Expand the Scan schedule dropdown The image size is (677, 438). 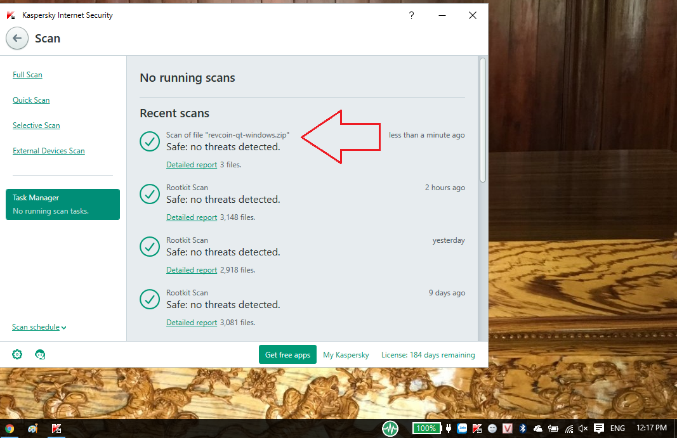pyautogui.click(x=39, y=327)
